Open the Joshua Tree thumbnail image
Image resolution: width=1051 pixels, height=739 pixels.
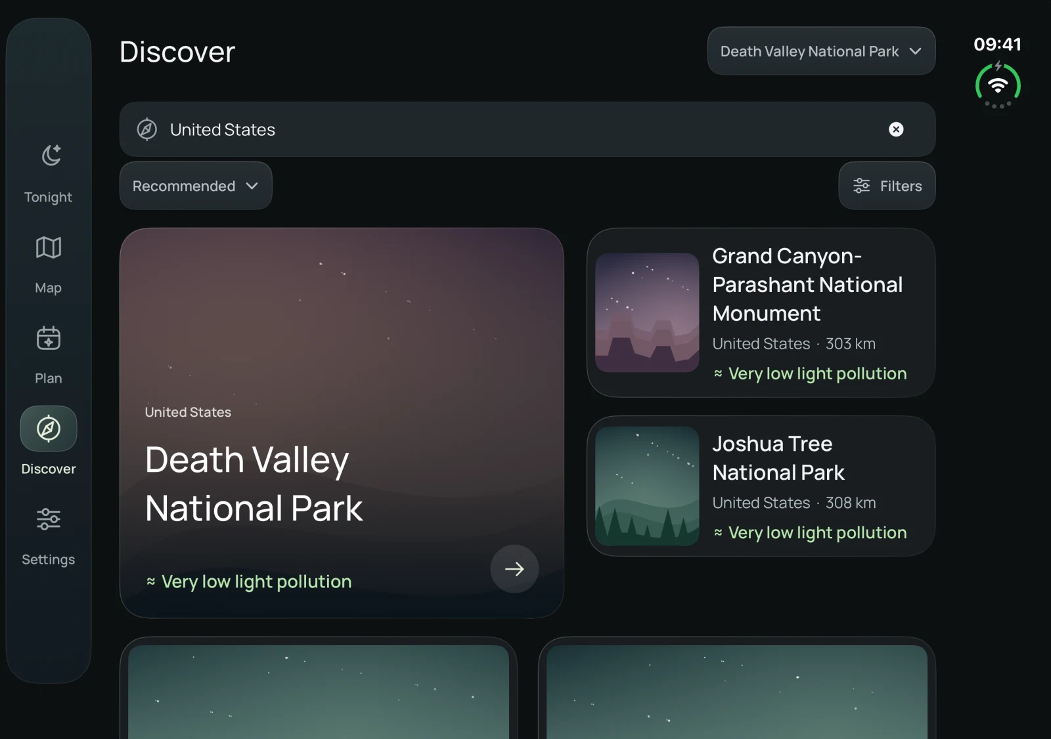coord(647,486)
